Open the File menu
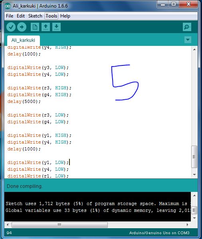 coord(10,16)
